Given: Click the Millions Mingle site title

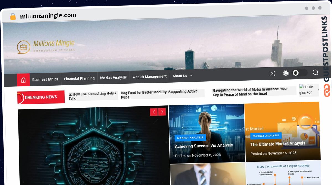Looking at the screenshot, I should (x=54, y=43).
